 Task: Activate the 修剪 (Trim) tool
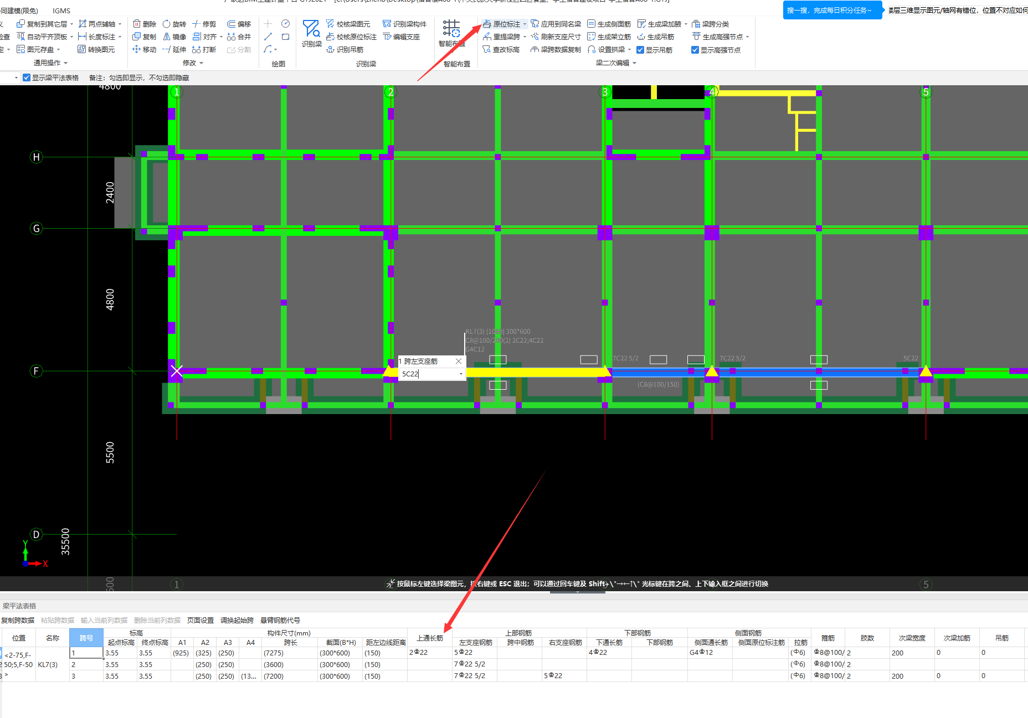[204, 24]
